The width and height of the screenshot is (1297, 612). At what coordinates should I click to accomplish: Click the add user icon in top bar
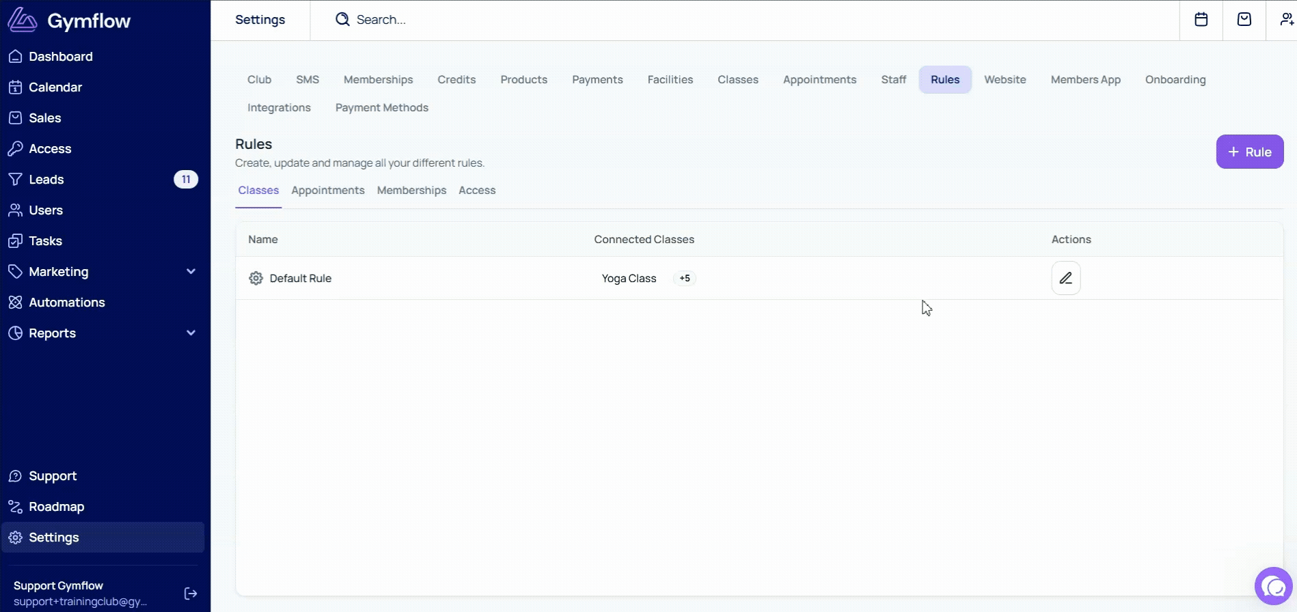coord(1287,20)
